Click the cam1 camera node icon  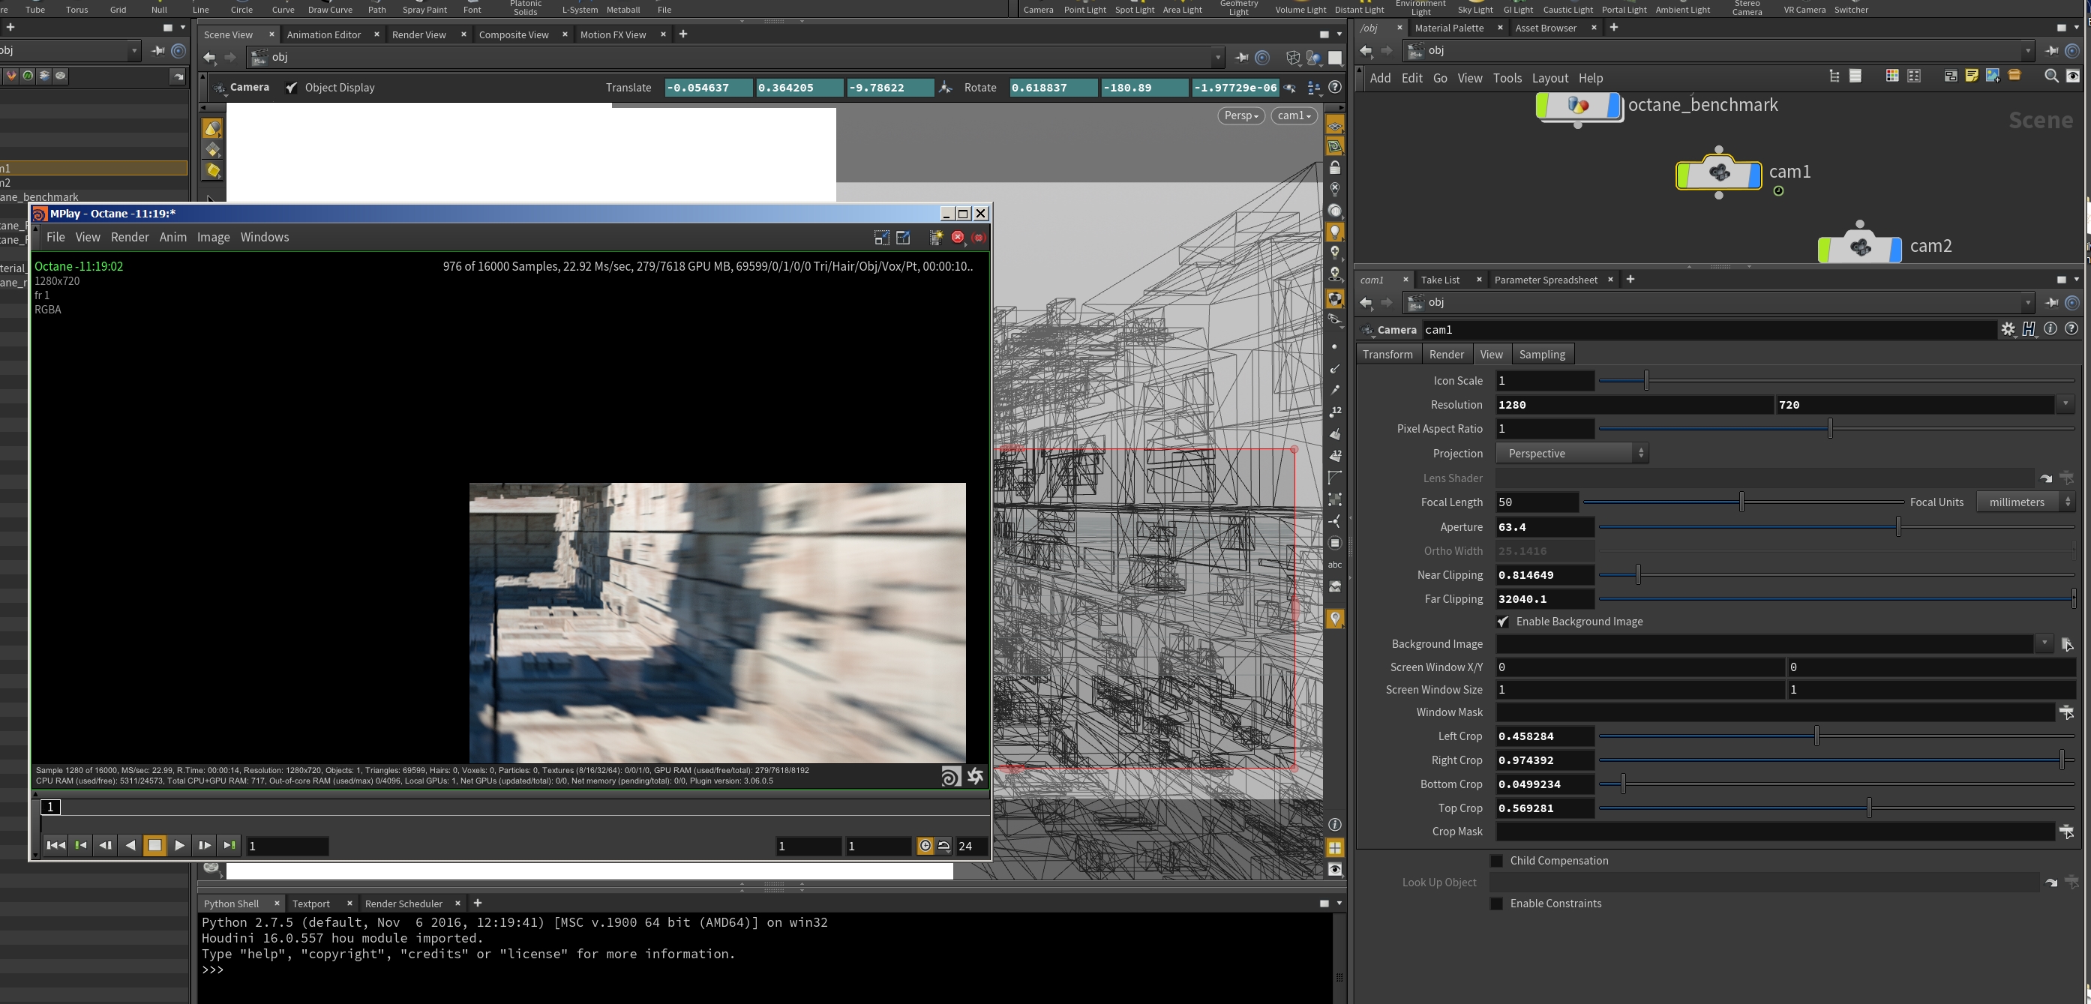pos(1717,173)
